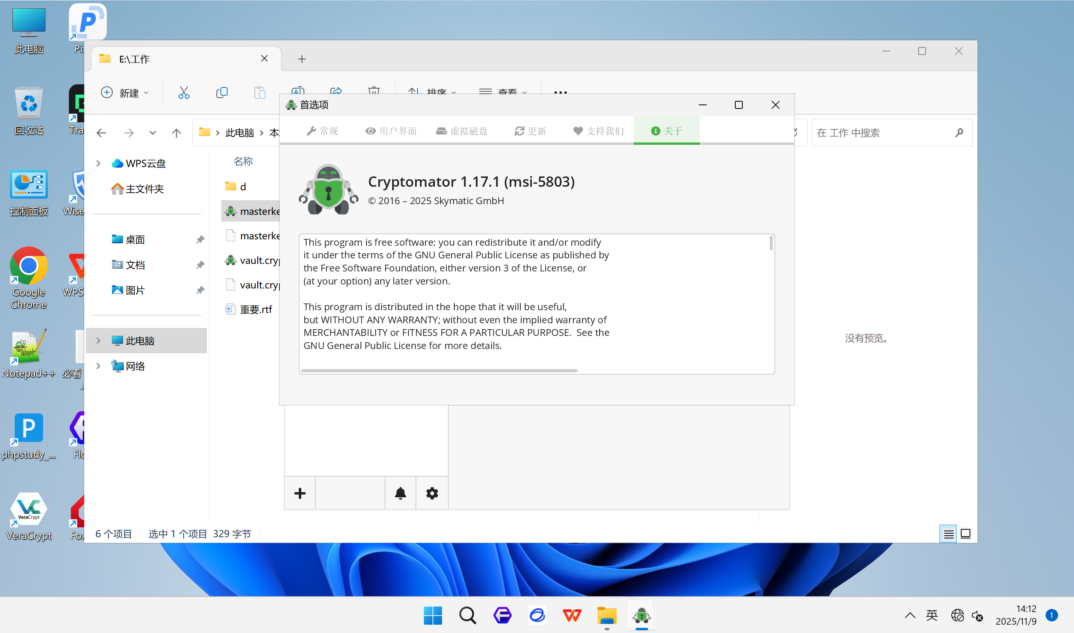The width and height of the screenshot is (1074, 633).
Task: Switch to details view layout toggle
Action: pyautogui.click(x=948, y=534)
